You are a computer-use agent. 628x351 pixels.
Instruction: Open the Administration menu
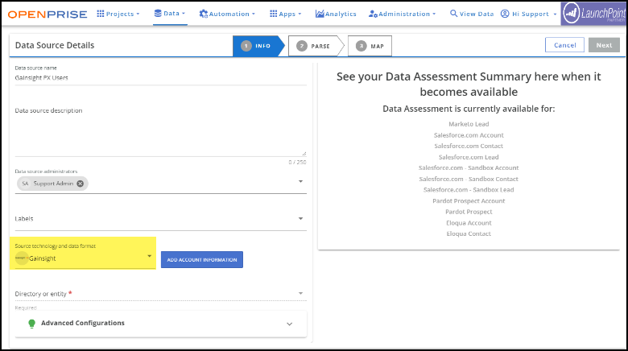click(402, 14)
